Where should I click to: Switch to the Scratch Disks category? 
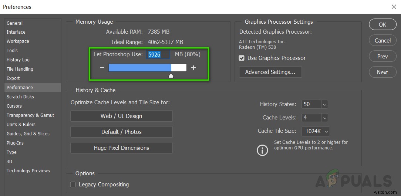click(20, 97)
